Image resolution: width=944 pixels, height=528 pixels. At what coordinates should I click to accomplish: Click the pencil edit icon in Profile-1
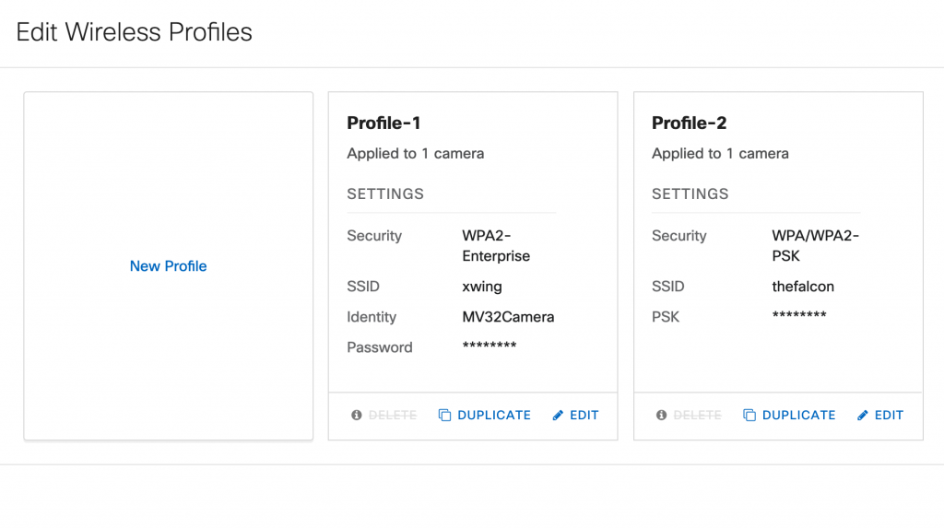pyautogui.click(x=558, y=416)
